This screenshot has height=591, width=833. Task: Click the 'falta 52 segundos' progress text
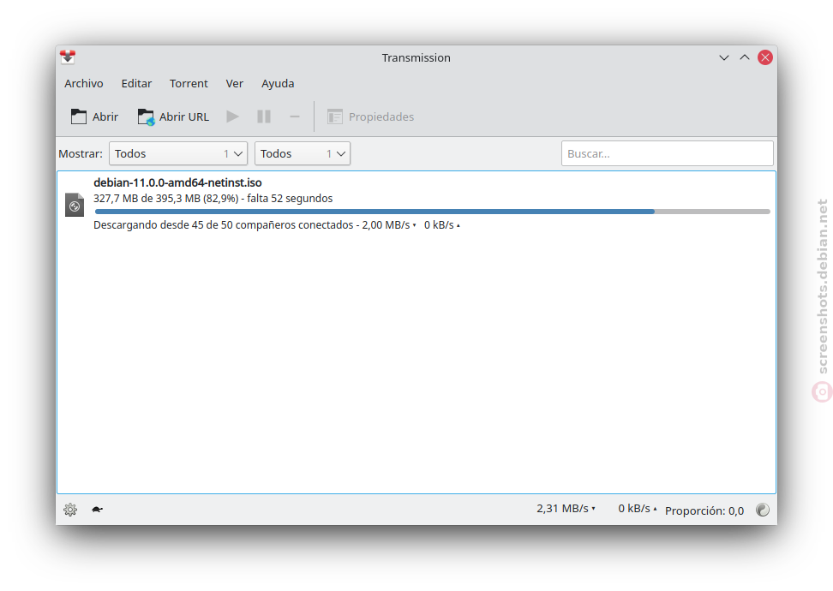pyautogui.click(x=290, y=199)
